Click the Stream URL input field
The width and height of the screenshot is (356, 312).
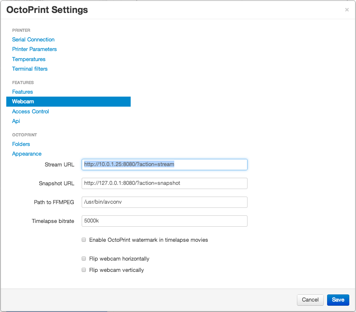tap(164, 164)
